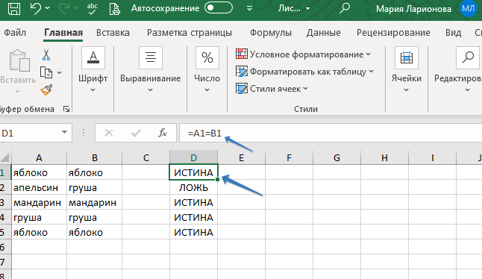Select cell B2 with груша
The width and height of the screenshot is (482, 279).
[94, 187]
